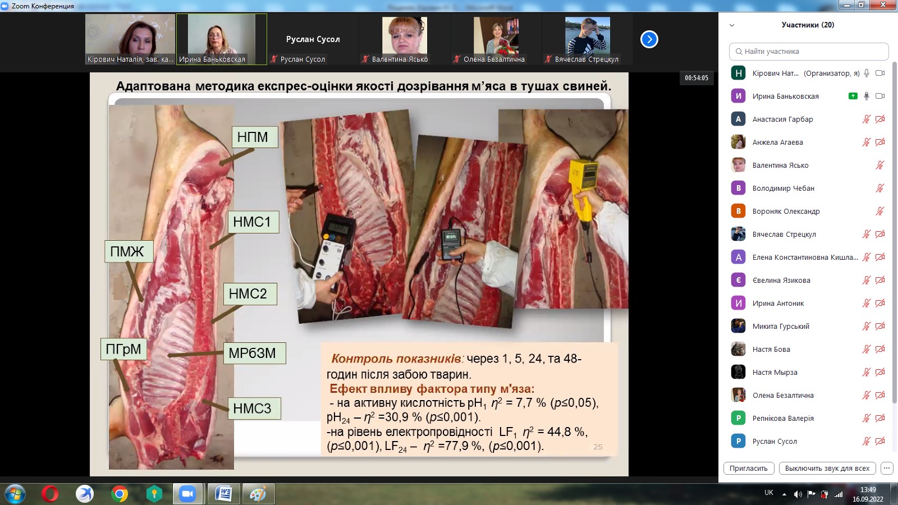Toggle the muted microphone of Анжела Агаева
The image size is (898, 505).
(867, 142)
